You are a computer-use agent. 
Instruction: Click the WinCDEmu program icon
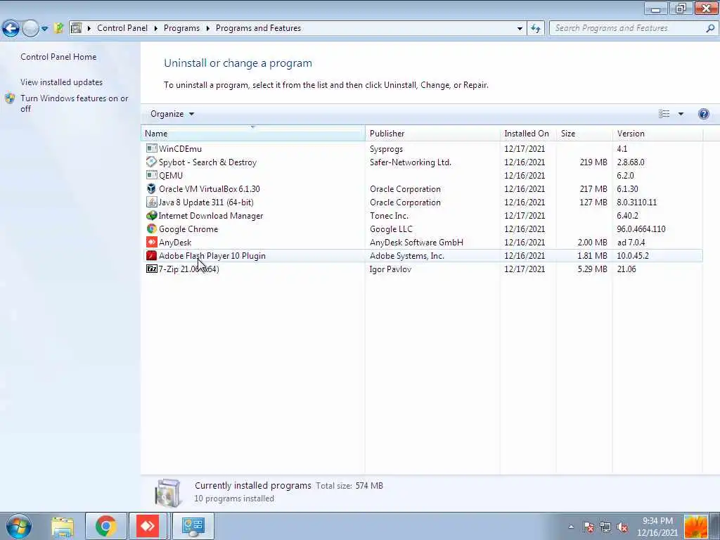pyautogui.click(x=152, y=148)
